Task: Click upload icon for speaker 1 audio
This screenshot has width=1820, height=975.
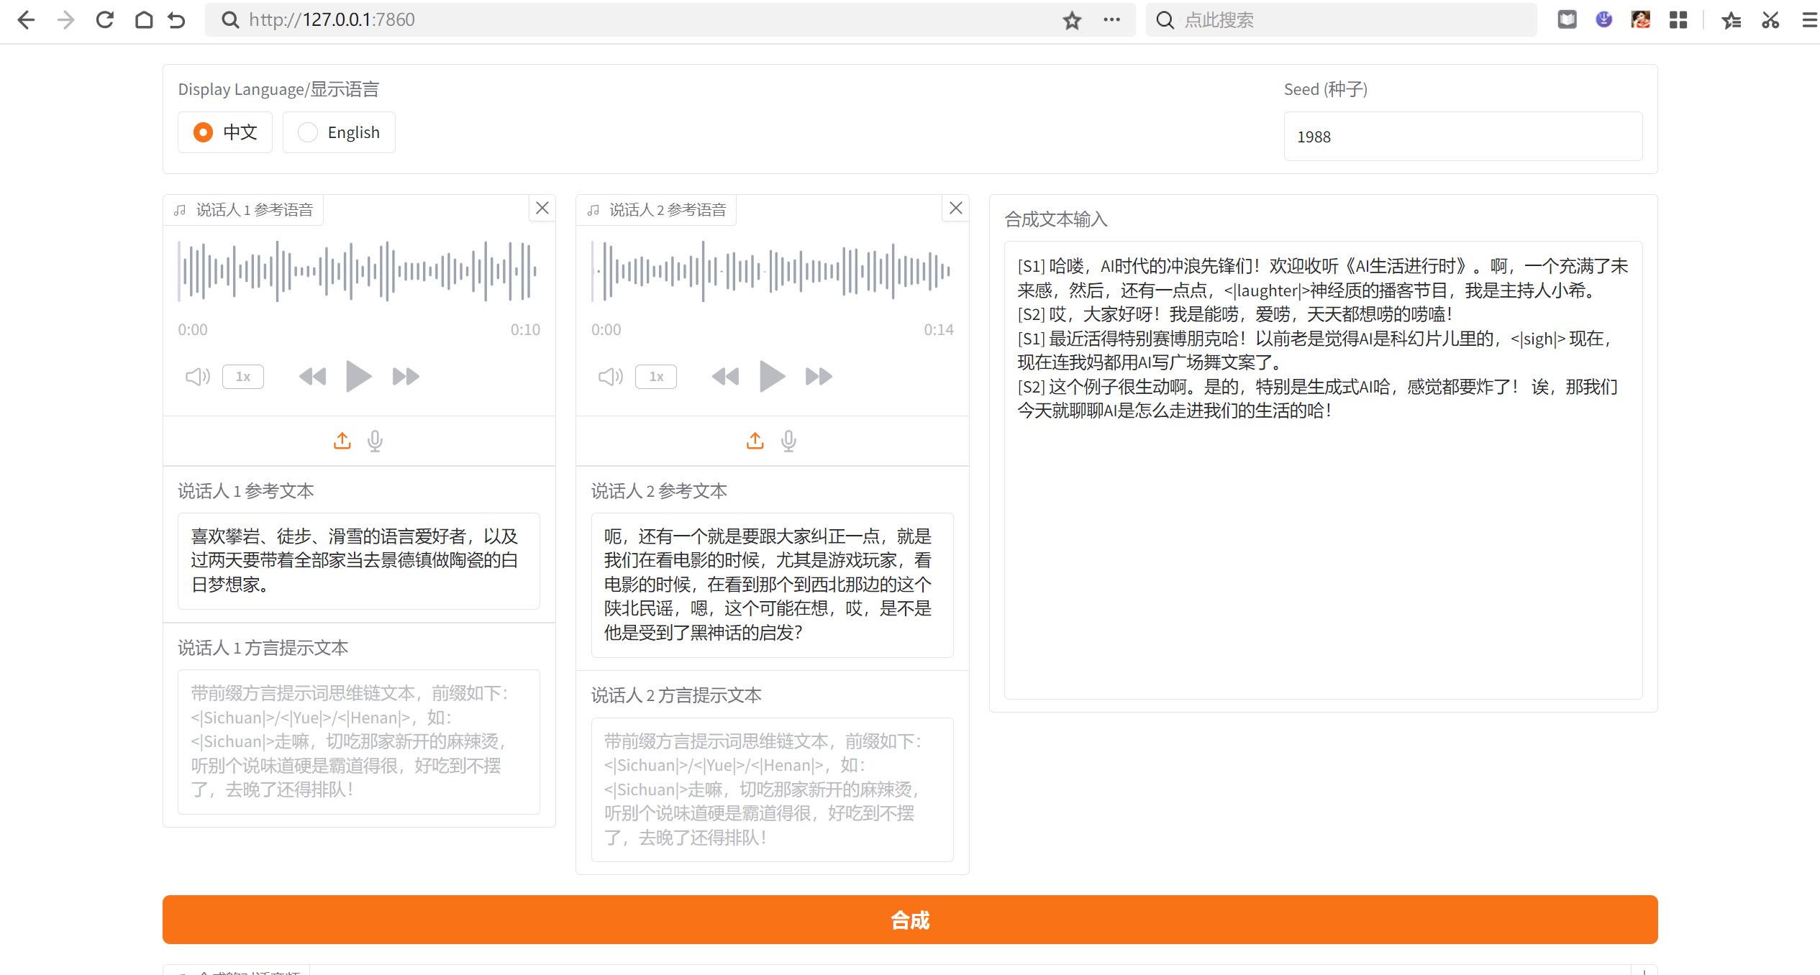Action: pos(342,441)
